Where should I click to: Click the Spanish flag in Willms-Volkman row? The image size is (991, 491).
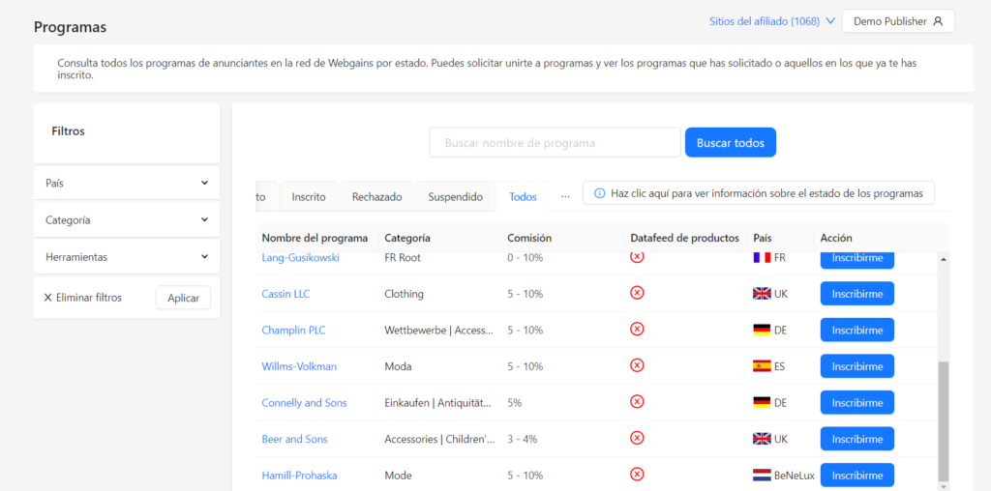762,366
